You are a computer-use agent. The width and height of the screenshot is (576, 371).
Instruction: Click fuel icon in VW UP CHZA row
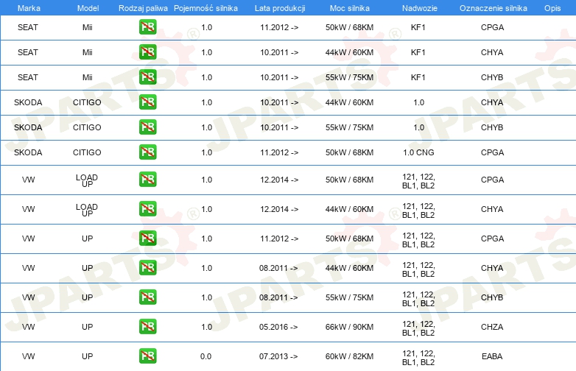147,327
